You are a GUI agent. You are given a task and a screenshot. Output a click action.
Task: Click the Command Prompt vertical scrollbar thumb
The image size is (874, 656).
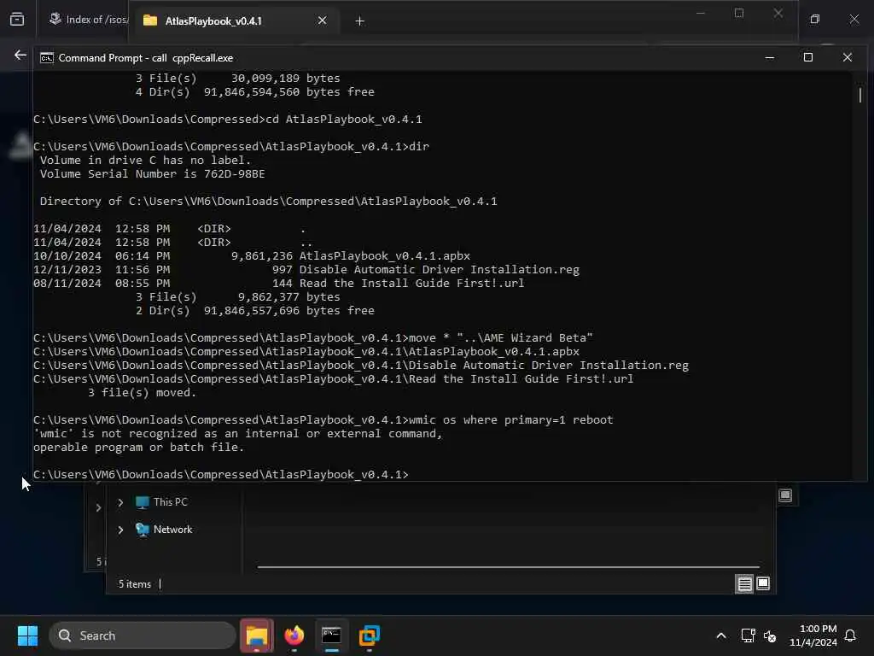860,96
